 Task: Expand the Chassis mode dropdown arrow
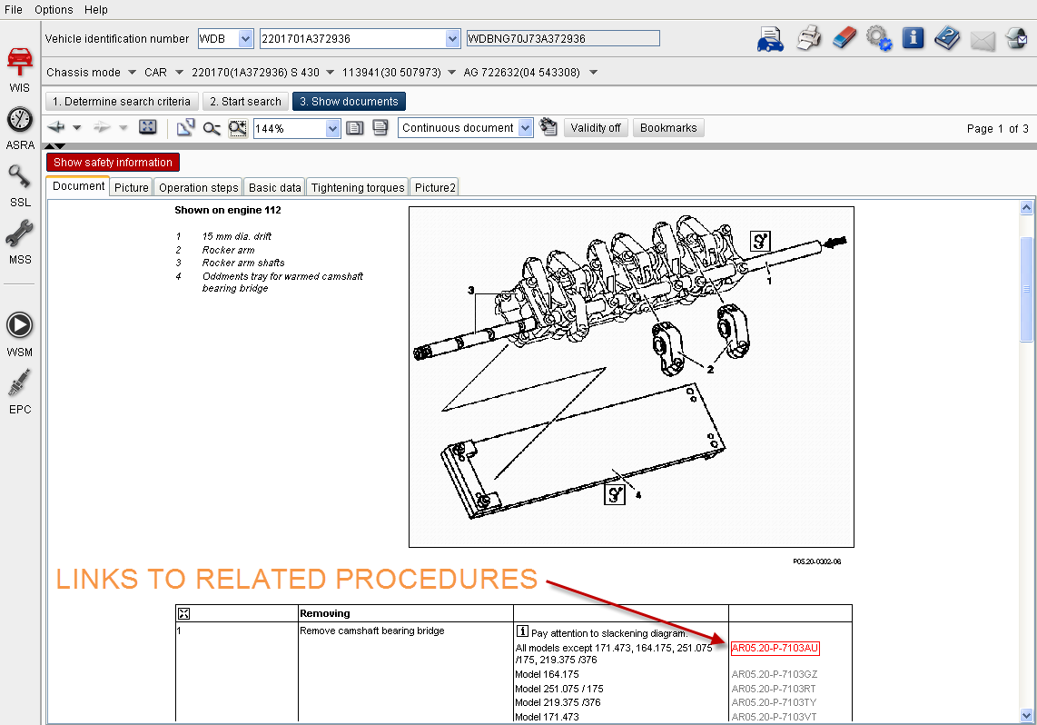tap(132, 72)
